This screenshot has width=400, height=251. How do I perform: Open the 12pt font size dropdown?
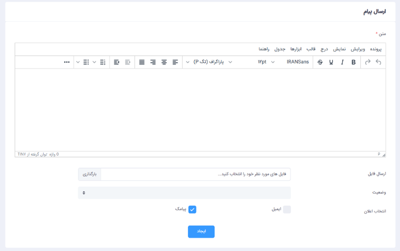(x=266, y=62)
